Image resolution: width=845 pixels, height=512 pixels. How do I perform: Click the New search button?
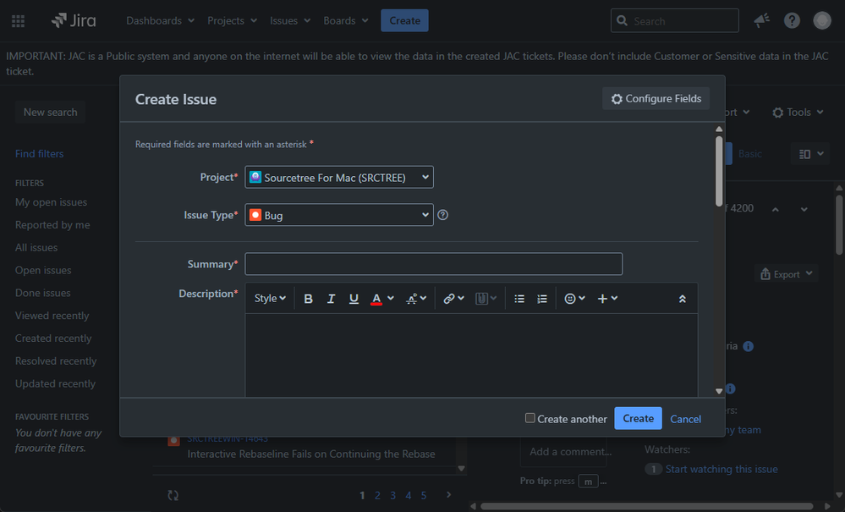[50, 112]
